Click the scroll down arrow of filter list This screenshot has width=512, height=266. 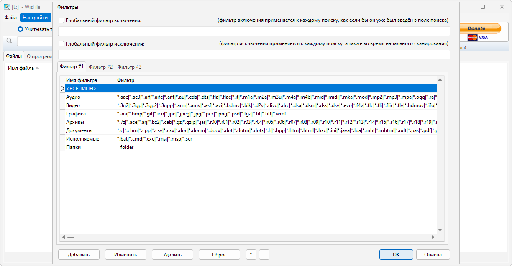click(x=440, y=230)
